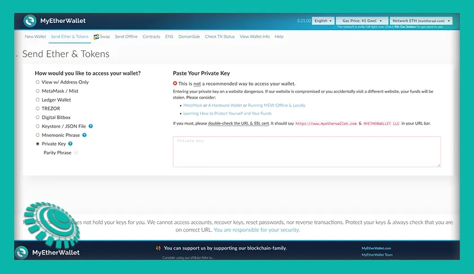Open the English language dropdown

(x=323, y=20)
